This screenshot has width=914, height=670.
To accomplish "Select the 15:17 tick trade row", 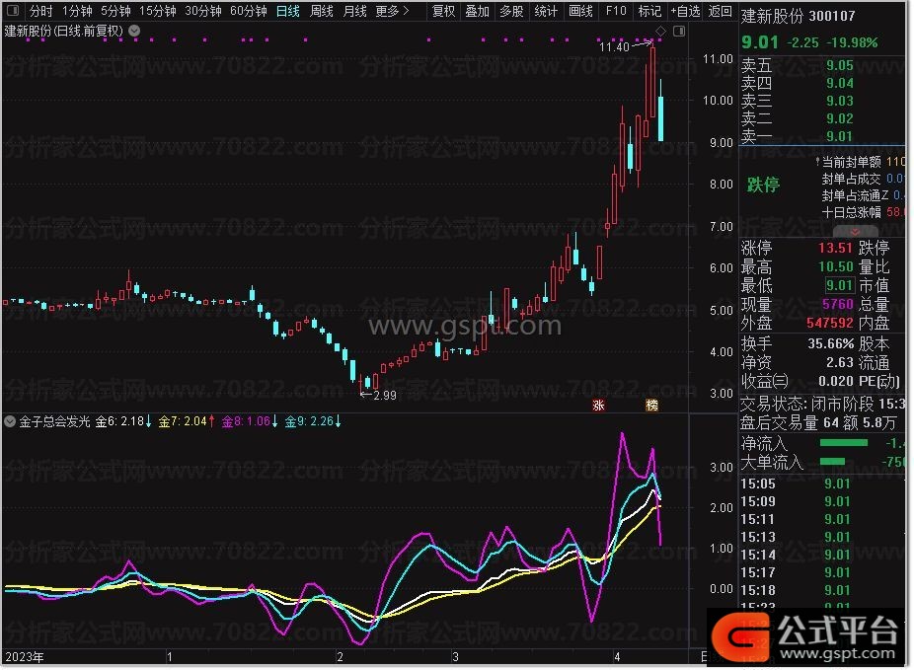I will tap(822, 572).
